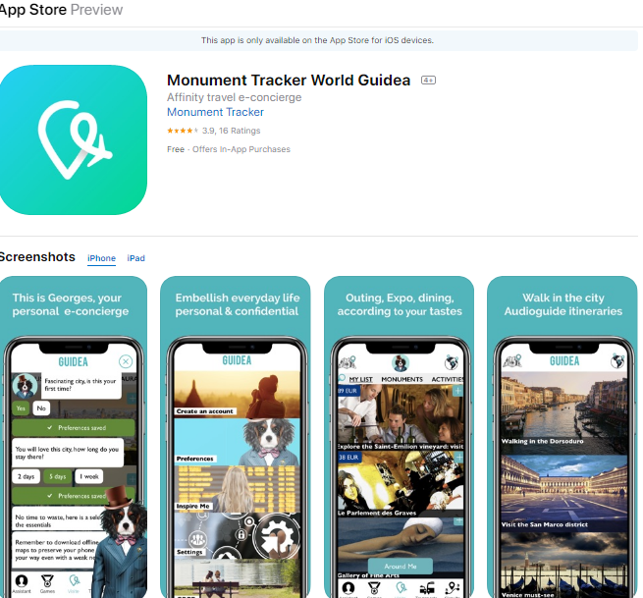643x598 pixels.
Task: Click the App Store heading
Action: point(32,10)
